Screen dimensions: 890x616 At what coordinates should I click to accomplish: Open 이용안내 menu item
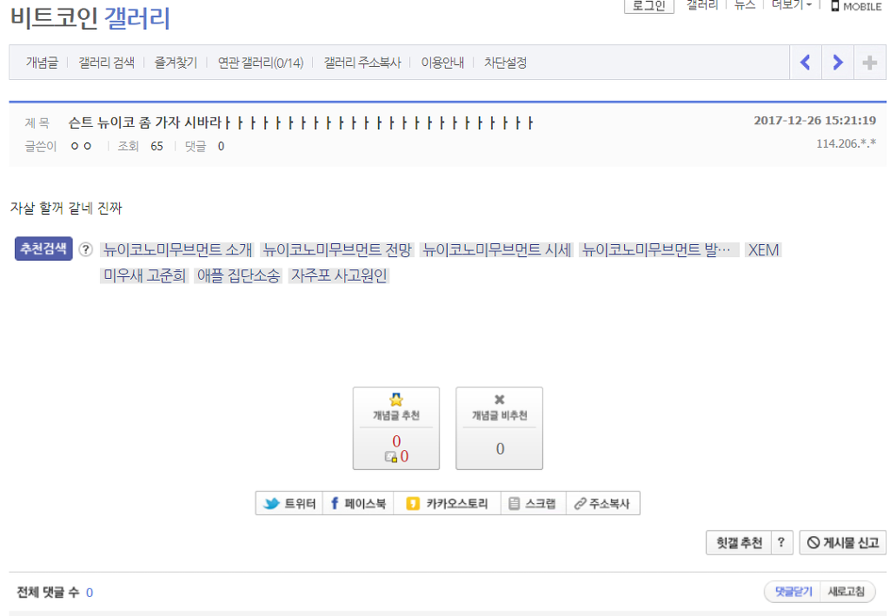coord(442,63)
